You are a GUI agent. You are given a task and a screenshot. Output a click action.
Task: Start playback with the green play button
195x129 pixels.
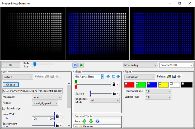point(81,65)
